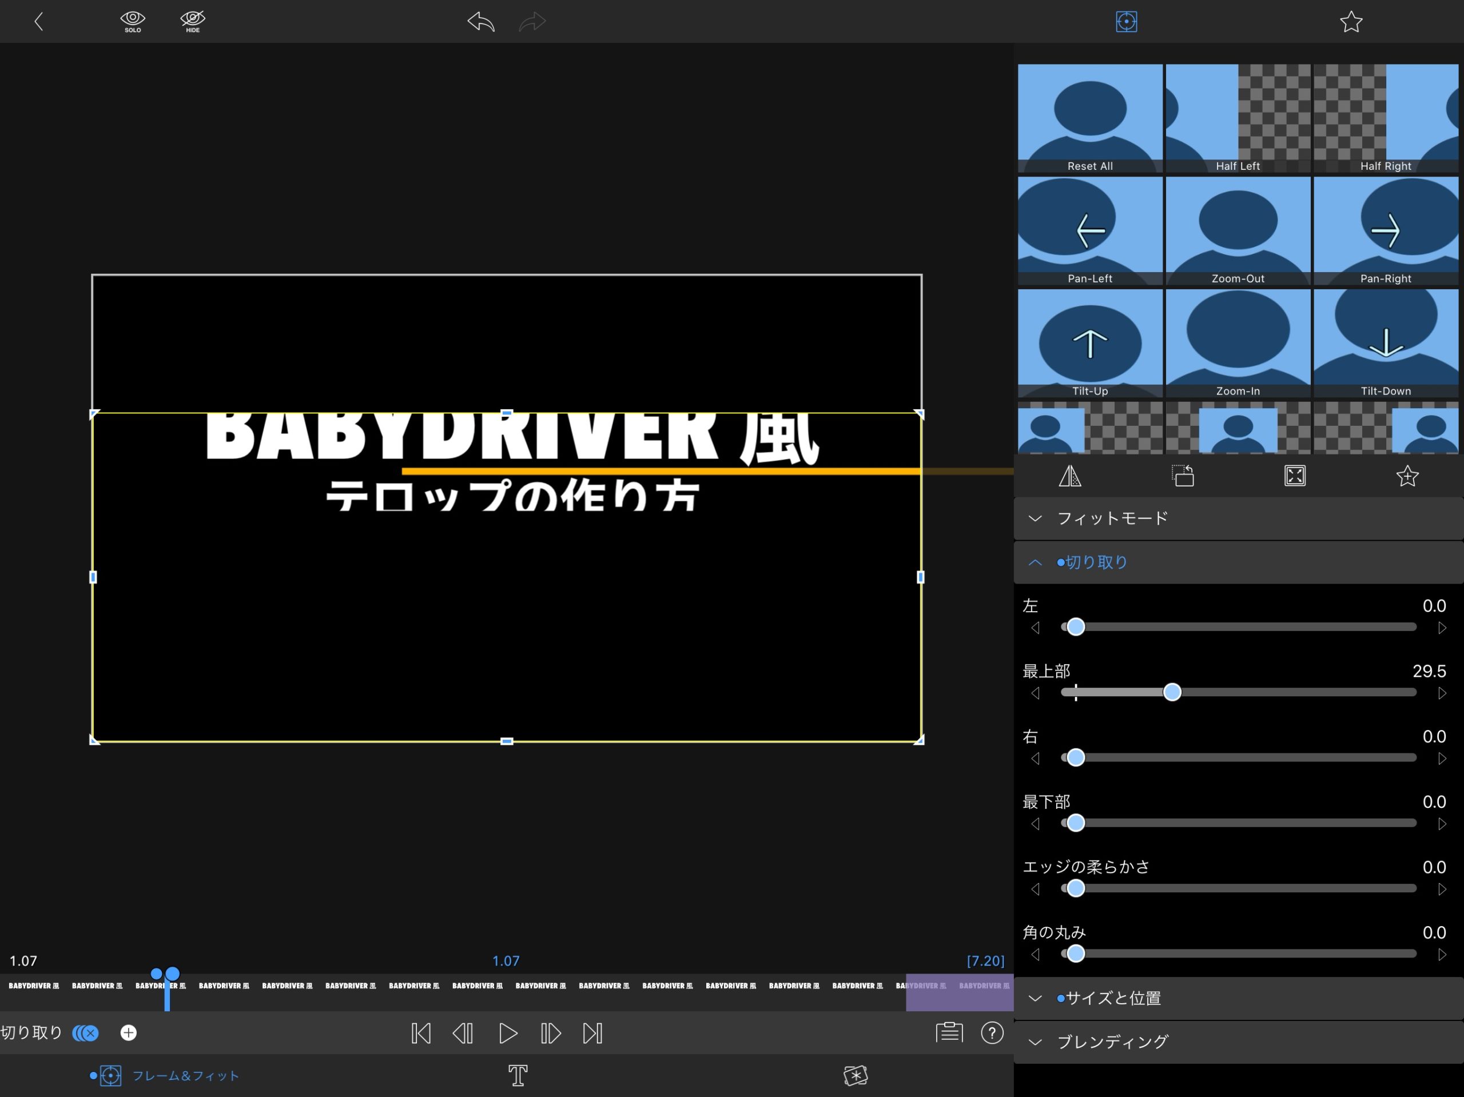Click the [7.20] duration label
1464x1097 pixels.
985,961
